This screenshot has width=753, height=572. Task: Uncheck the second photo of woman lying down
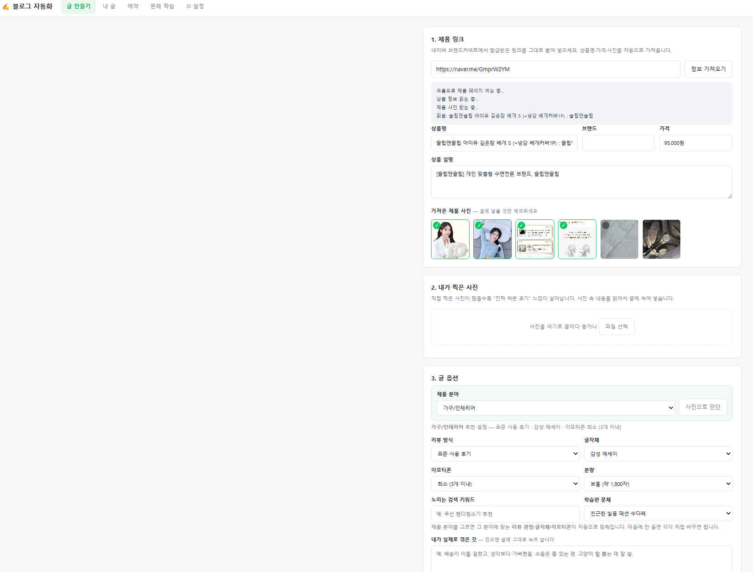(493, 239)
